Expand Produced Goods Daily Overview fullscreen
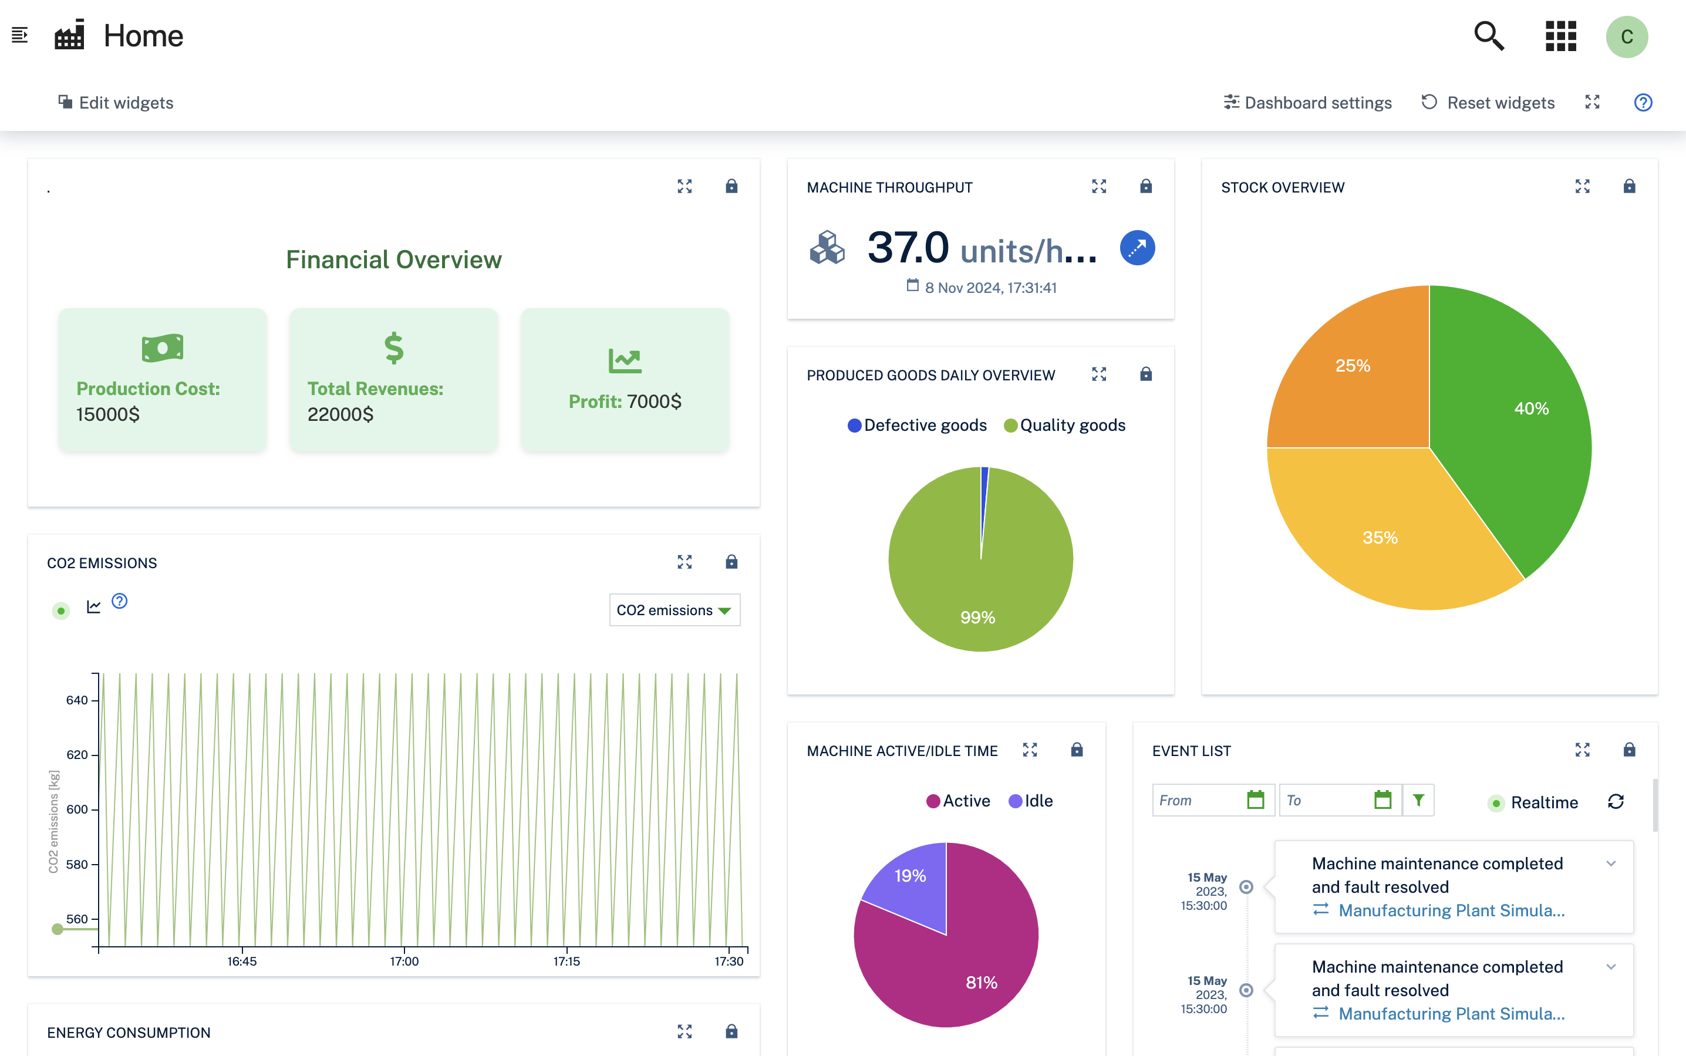The height and width of the screenshot is (1056, 1686). [x=1100, y=374]
